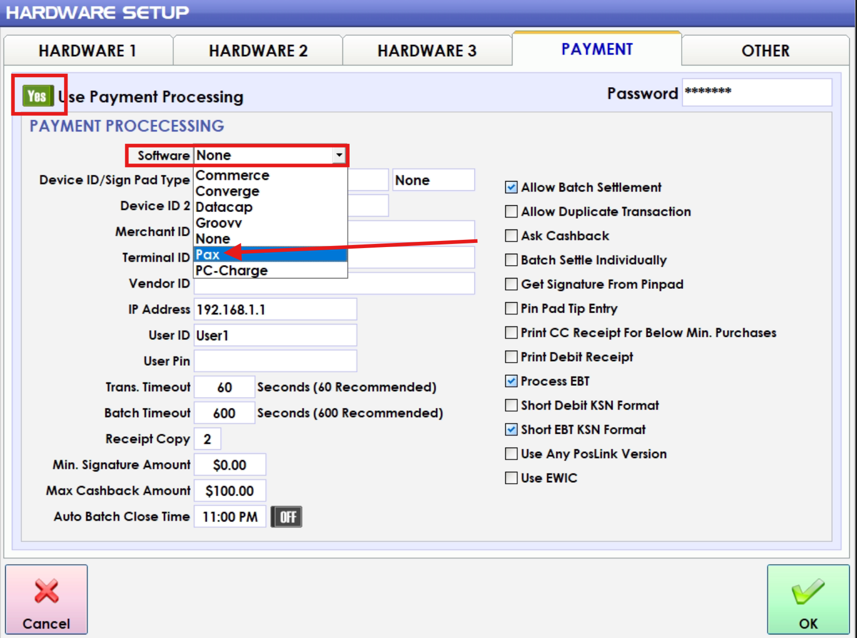857x638 pixels.
Task: Go to the OTHER tab
Action: pos(766,51)
